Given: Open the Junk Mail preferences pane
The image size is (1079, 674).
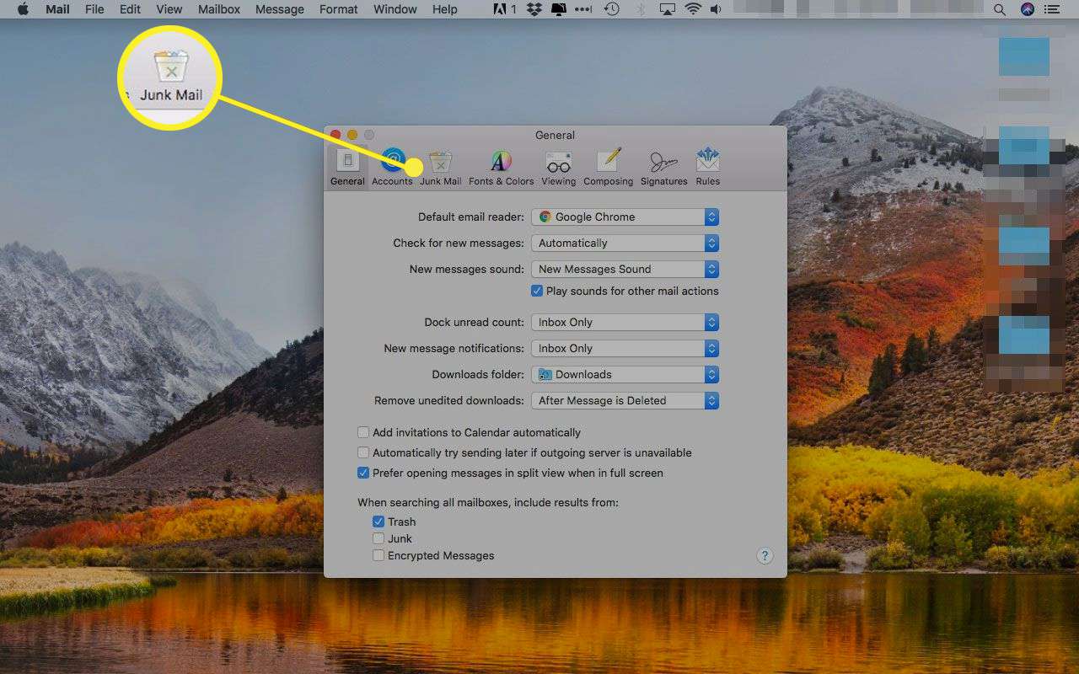Looking at the screenshot, I should [x=440, y=166].
